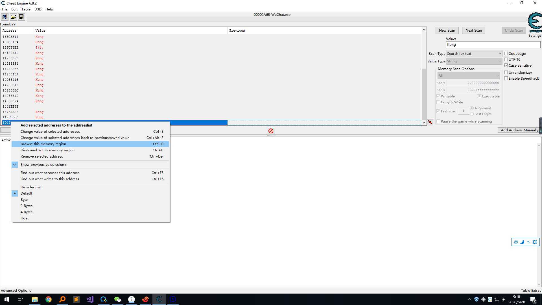This screenshot has height=305, width=542.
Task: Click the 英 language indicator in system tray
Action: coord(503,299)
